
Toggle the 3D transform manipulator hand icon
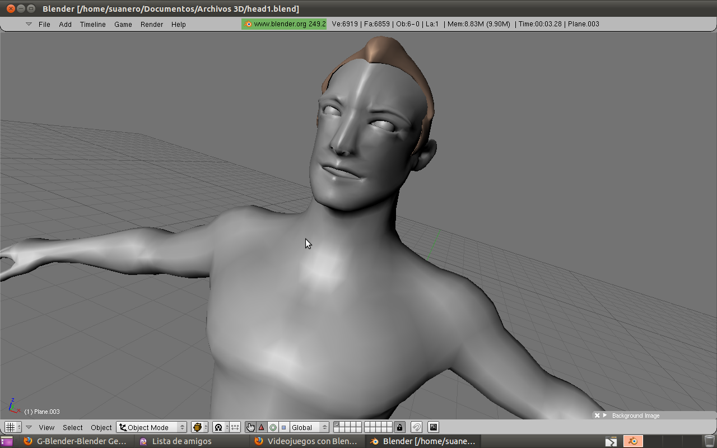pyautogui.click(x=250, y=427)
